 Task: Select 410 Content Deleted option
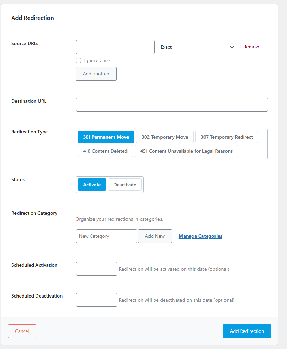(105, 151)
